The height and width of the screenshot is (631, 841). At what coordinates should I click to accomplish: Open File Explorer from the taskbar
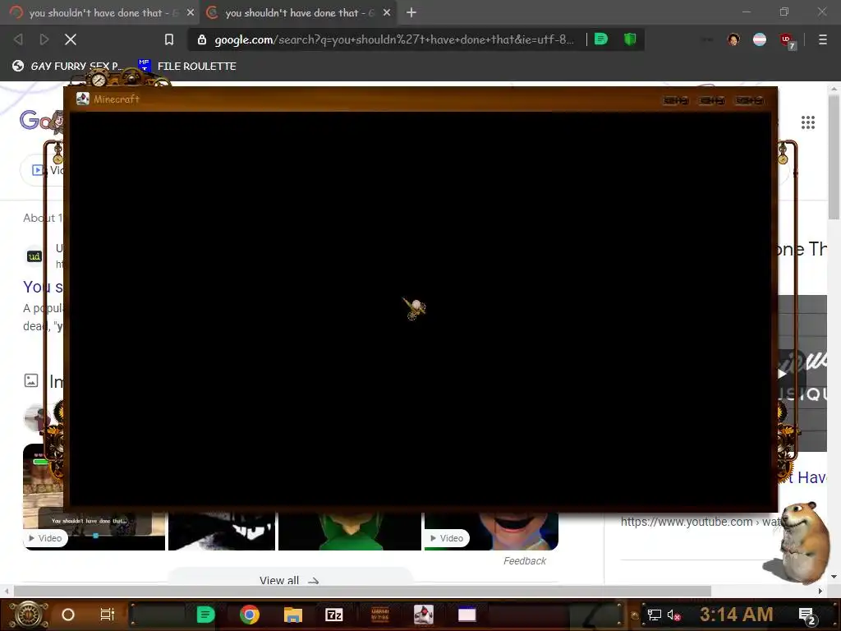[x=293, y=615]
